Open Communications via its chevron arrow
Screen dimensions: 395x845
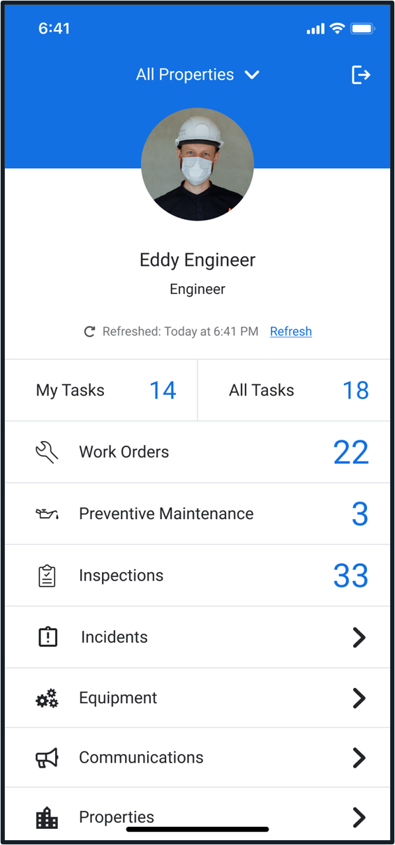359,758
